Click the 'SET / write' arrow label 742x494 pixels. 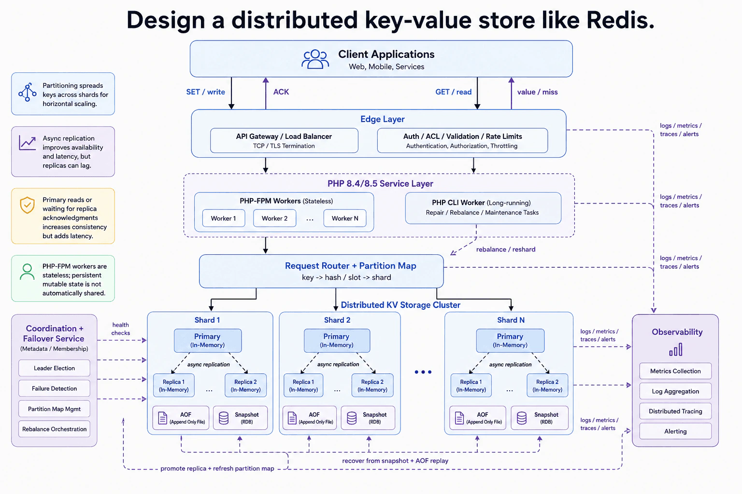206,92
